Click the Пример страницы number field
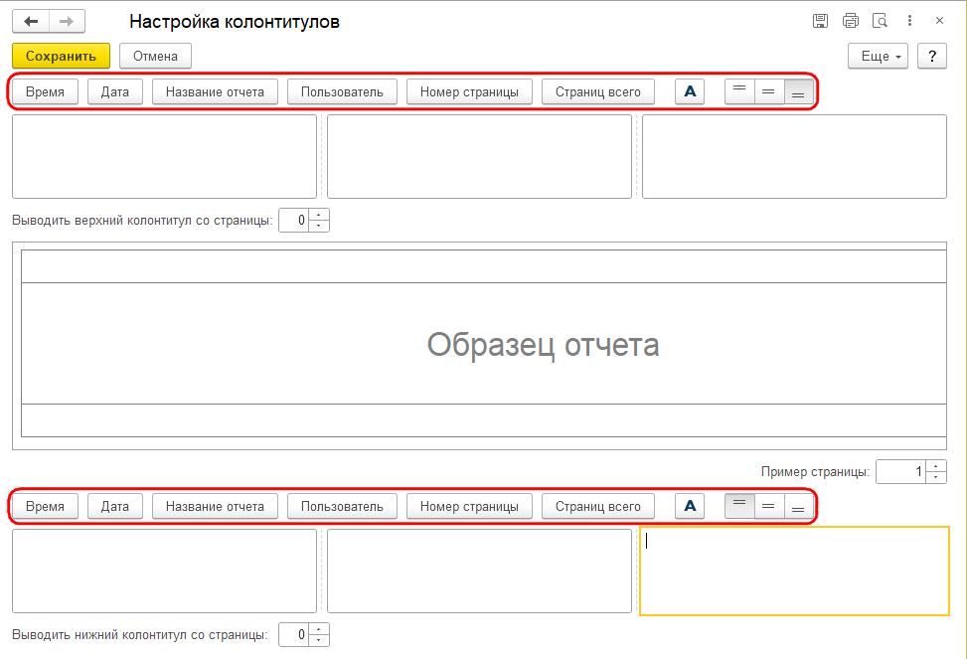 coord(899,472)
